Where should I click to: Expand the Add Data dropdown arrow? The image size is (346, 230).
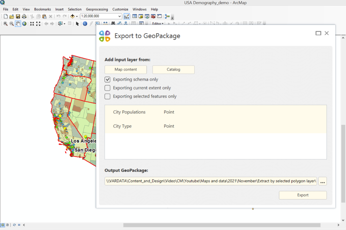coord(77,16)
